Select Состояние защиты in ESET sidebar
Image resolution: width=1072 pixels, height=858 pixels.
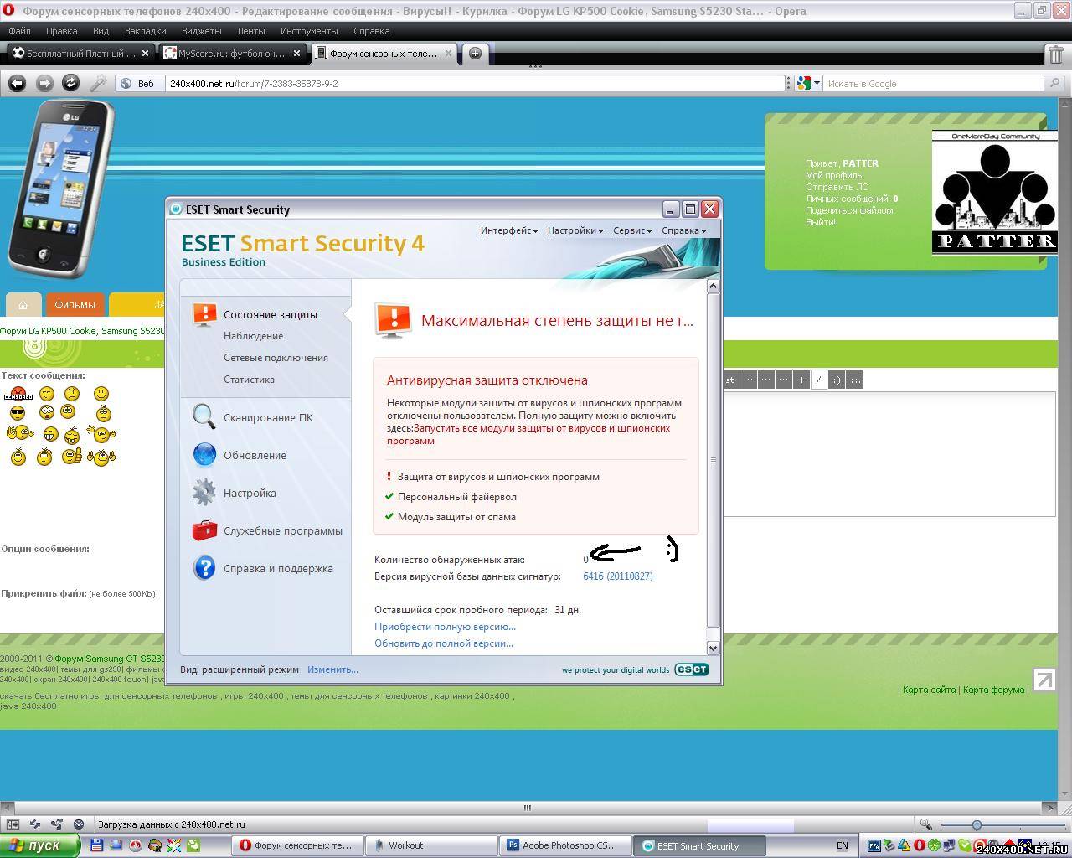pyautogui.click(x=271, y=315)
